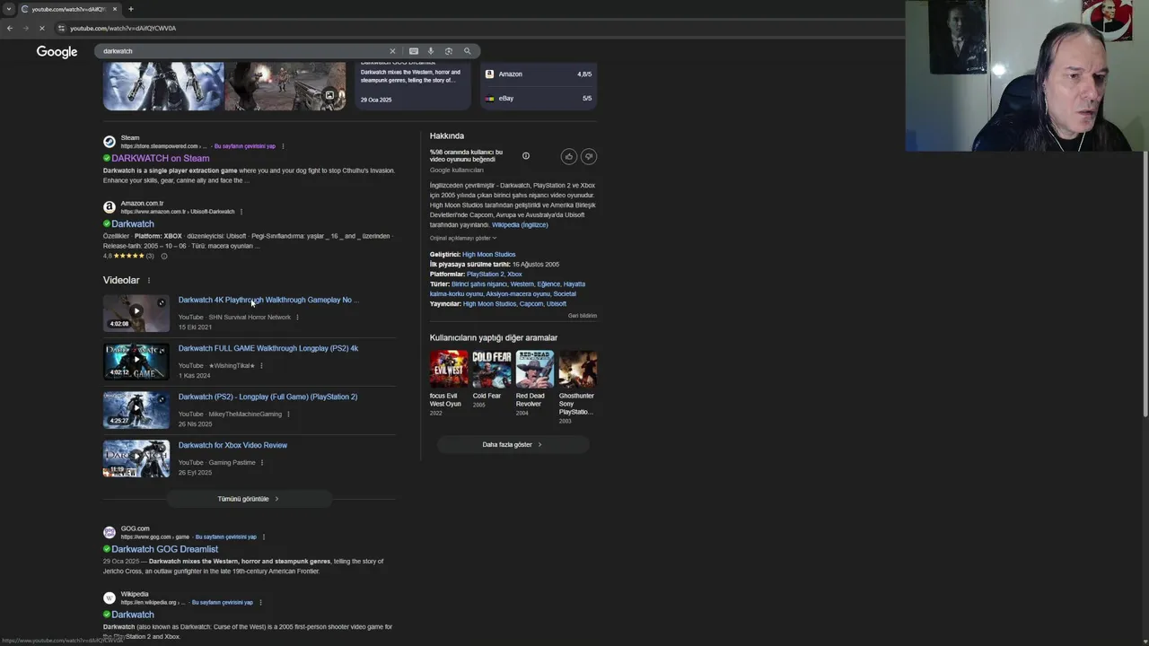
Task: Open the tab search dropdown arrow
Action: tap(8, 9)
